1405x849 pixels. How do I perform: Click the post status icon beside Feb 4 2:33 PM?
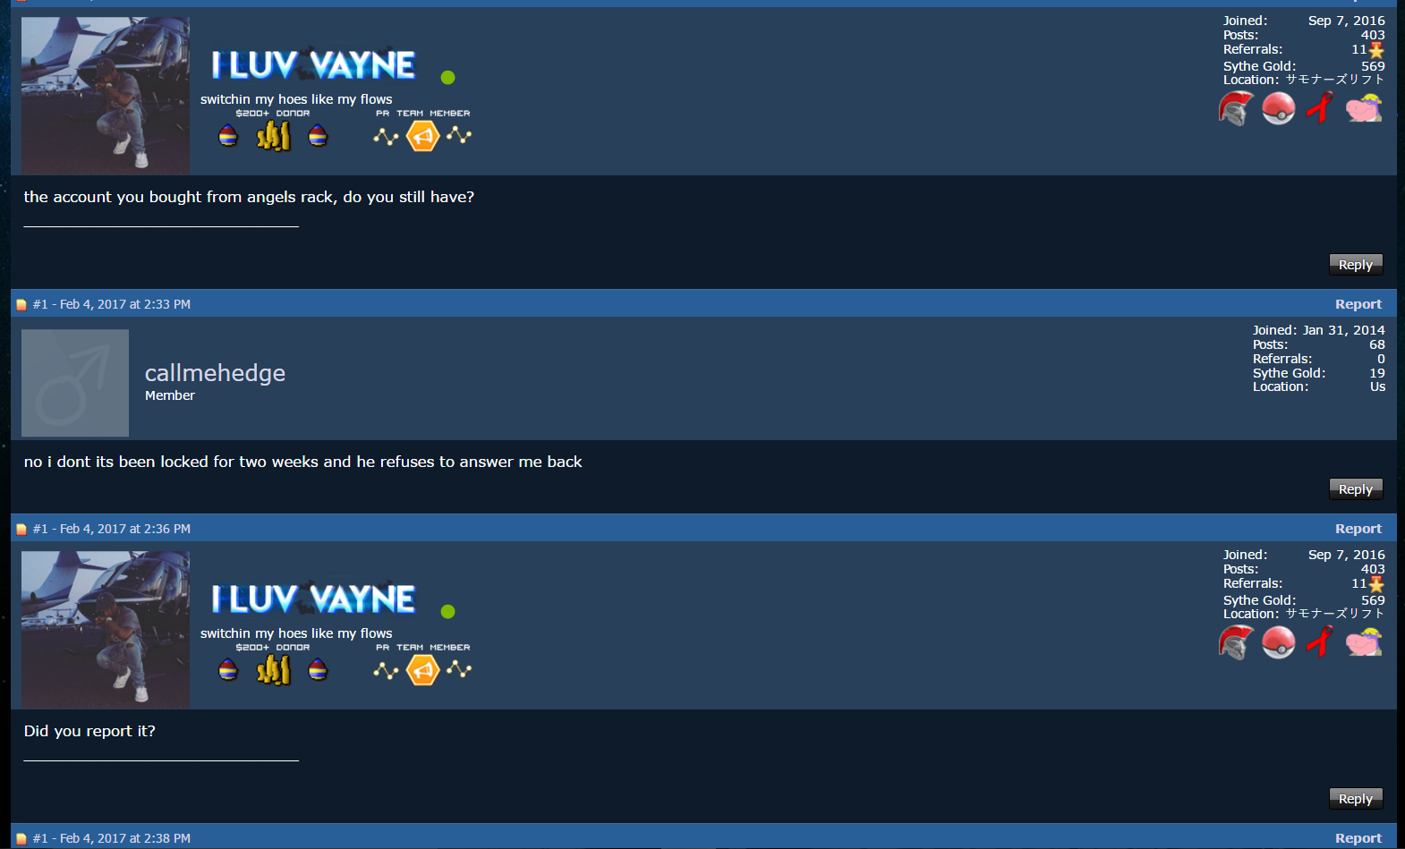tap(21, 305)
